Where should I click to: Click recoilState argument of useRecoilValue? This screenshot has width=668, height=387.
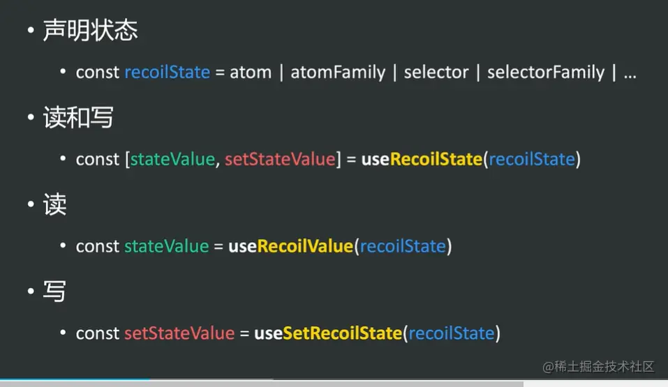coord(403,246)
